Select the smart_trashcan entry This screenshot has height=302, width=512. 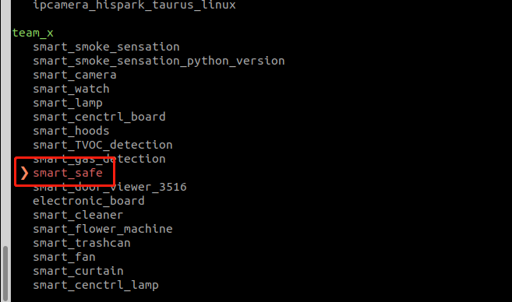[82, 243]
